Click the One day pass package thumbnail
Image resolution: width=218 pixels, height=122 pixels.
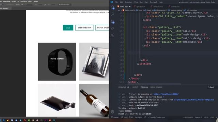(x=94, y=62)
